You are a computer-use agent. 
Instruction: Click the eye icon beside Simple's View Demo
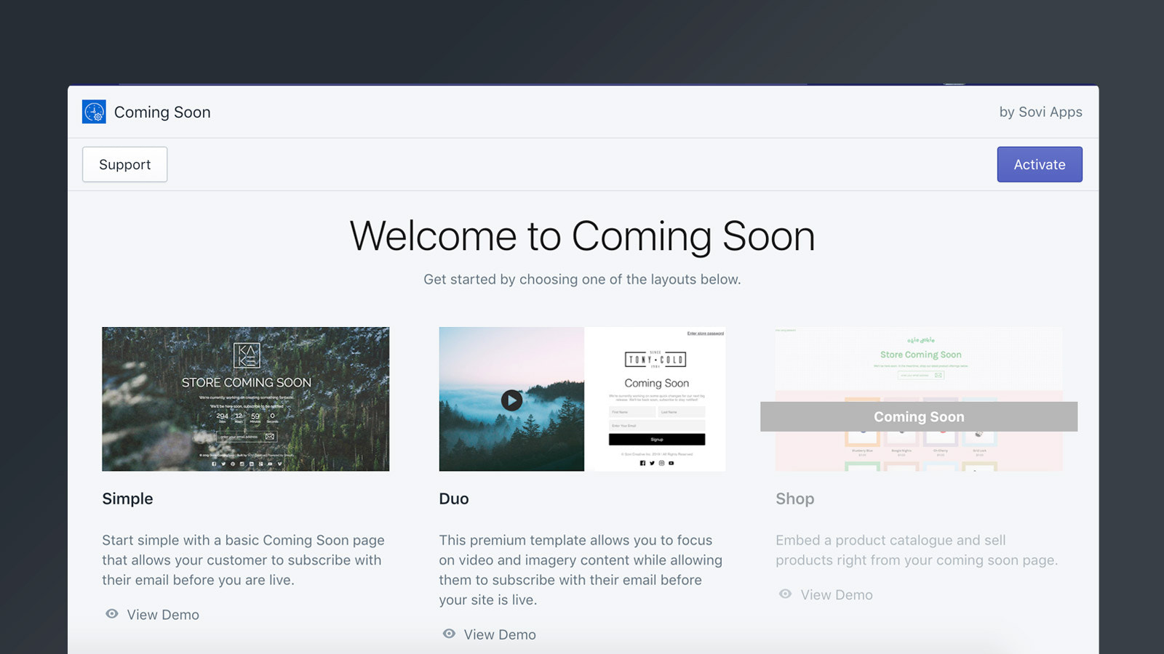[111, 614]
